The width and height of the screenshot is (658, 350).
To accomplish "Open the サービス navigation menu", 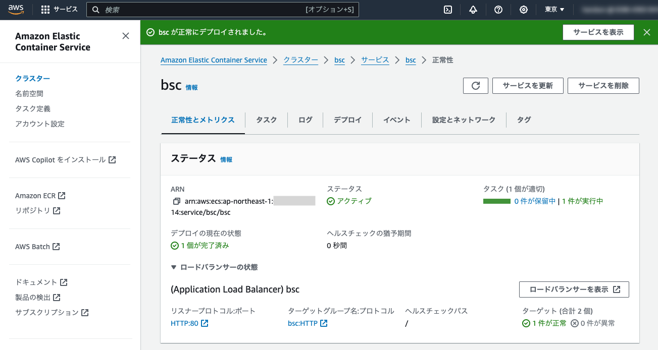I will (x=61, y=9).
